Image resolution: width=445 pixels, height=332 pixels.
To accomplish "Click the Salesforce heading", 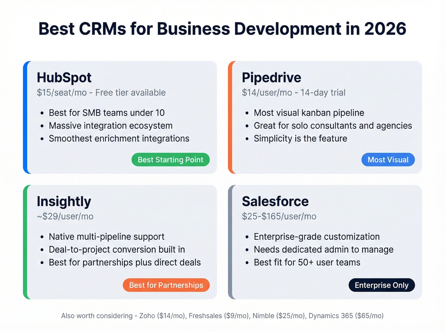I will click(x=275, y=201).
